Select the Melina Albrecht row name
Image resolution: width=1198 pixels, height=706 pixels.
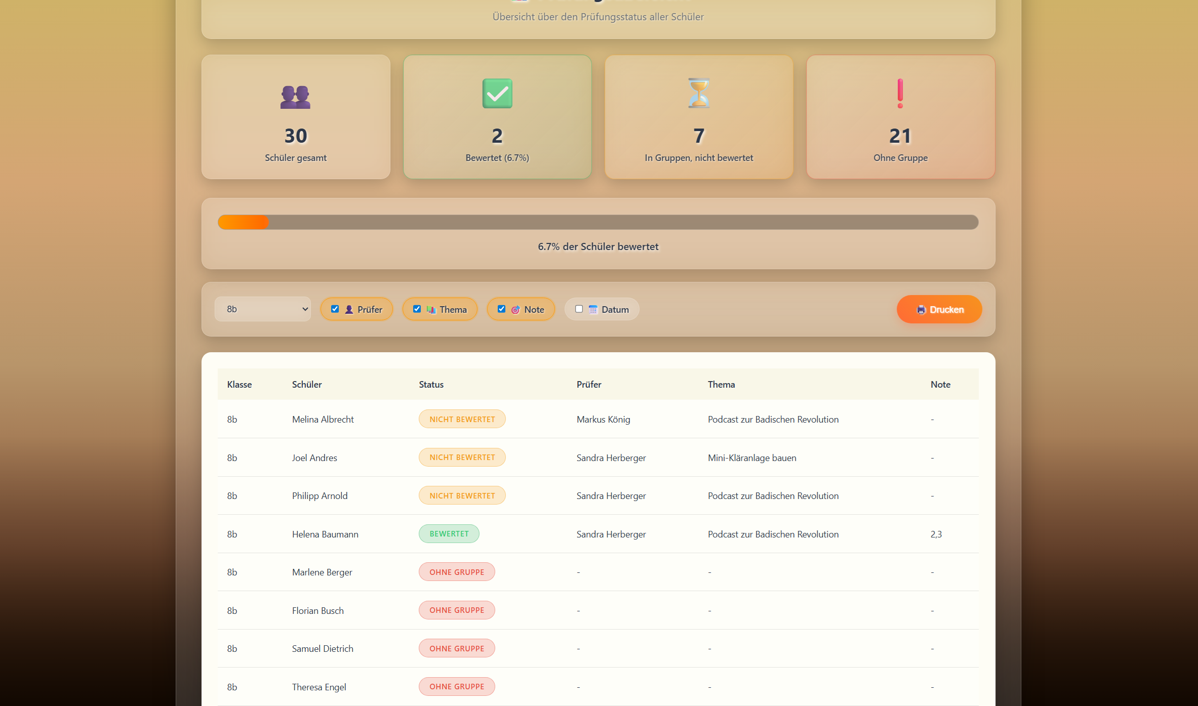323,420
